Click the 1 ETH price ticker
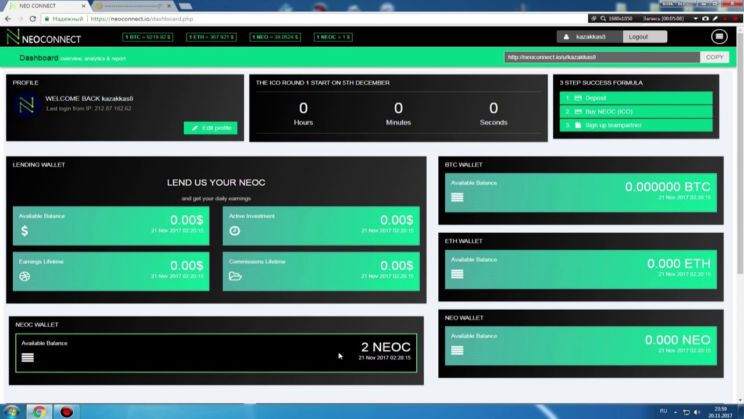Screen dimensions: 744x419 (x=212, y=37)
